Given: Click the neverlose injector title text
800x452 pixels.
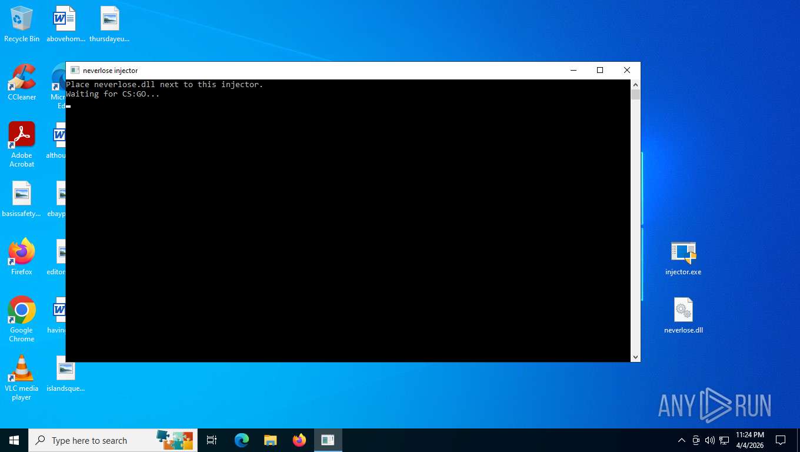Looking at the screenshot, I should tap(110, 70).
